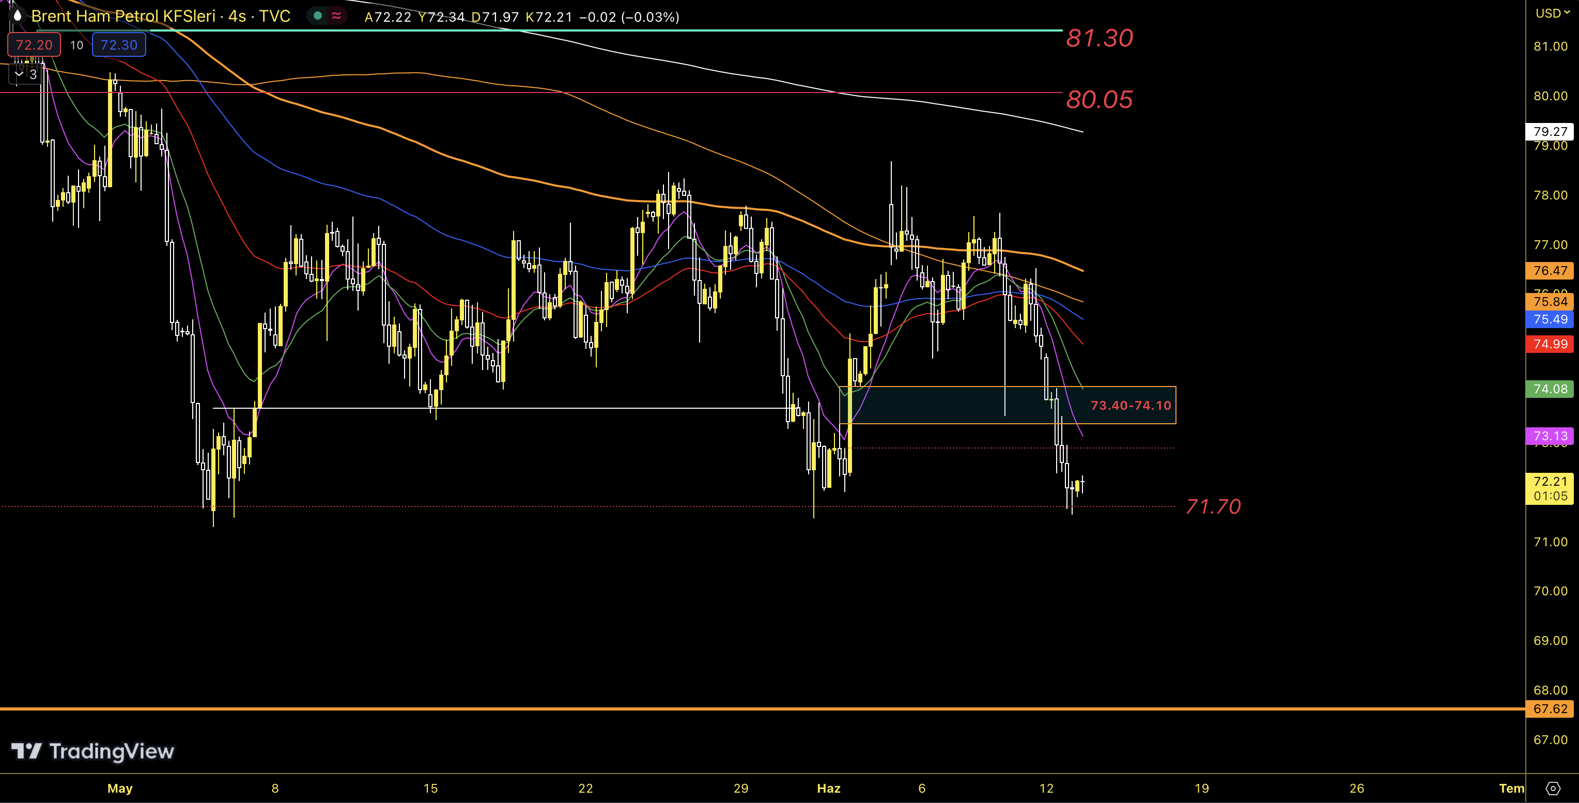Open the USD currency dropdown
The width and height of the screenshot is (1579, 803).
coord(1552,13)
